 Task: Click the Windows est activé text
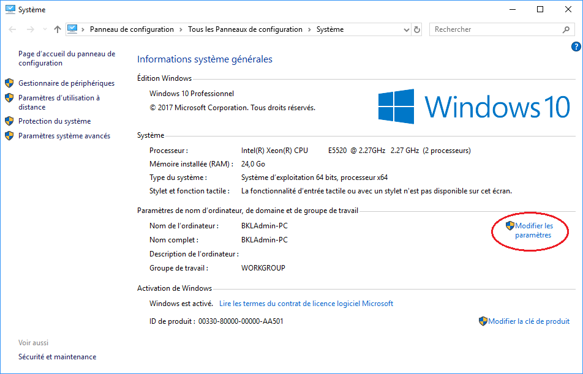click(181, 304)
